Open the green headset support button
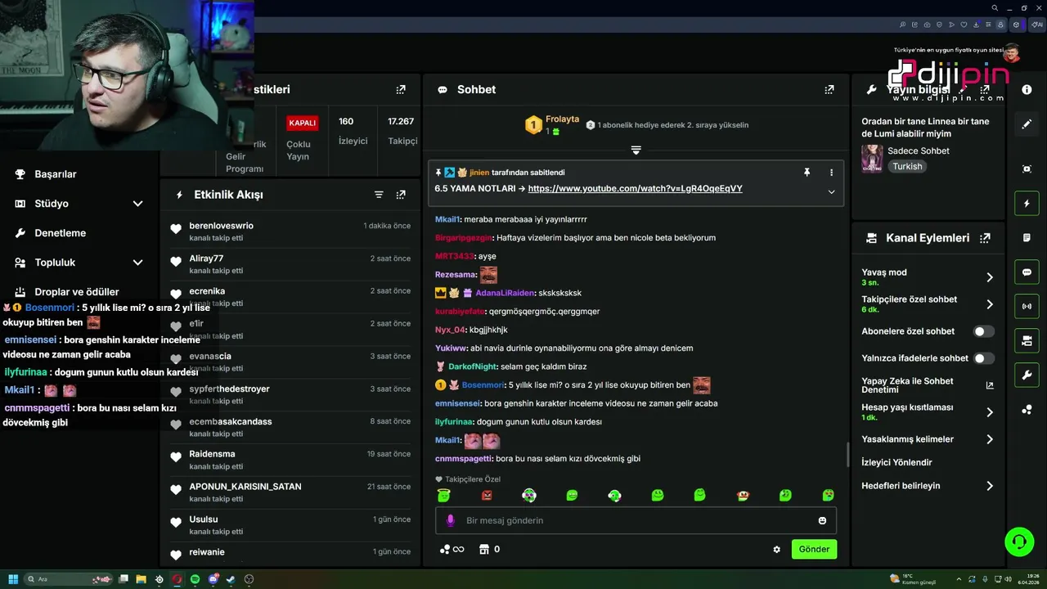This screenshot has height=589, width=1047. pos(1019,542)
